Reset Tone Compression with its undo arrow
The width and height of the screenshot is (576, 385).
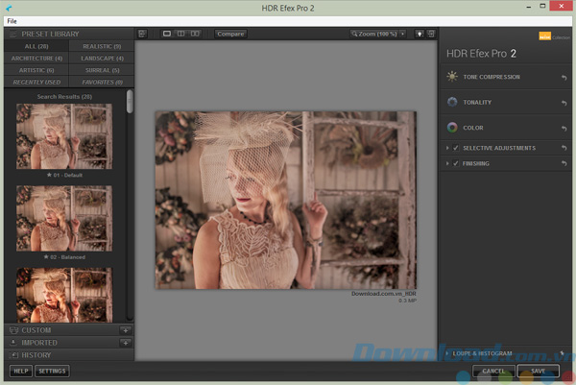(564, 76)
